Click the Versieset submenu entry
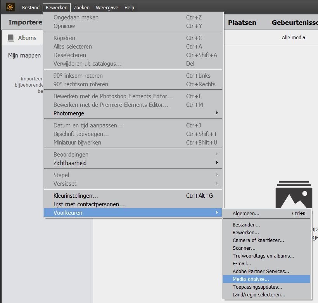The width and height of the screenshot is (318, 303). 133,184
